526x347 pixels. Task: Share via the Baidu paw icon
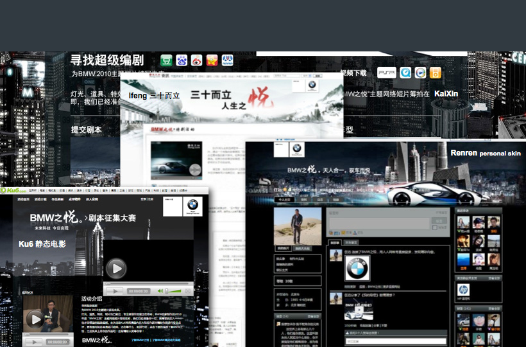coord(182,60)
